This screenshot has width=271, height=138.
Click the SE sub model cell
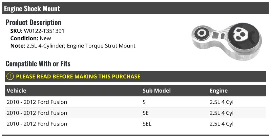click(146, 113)
